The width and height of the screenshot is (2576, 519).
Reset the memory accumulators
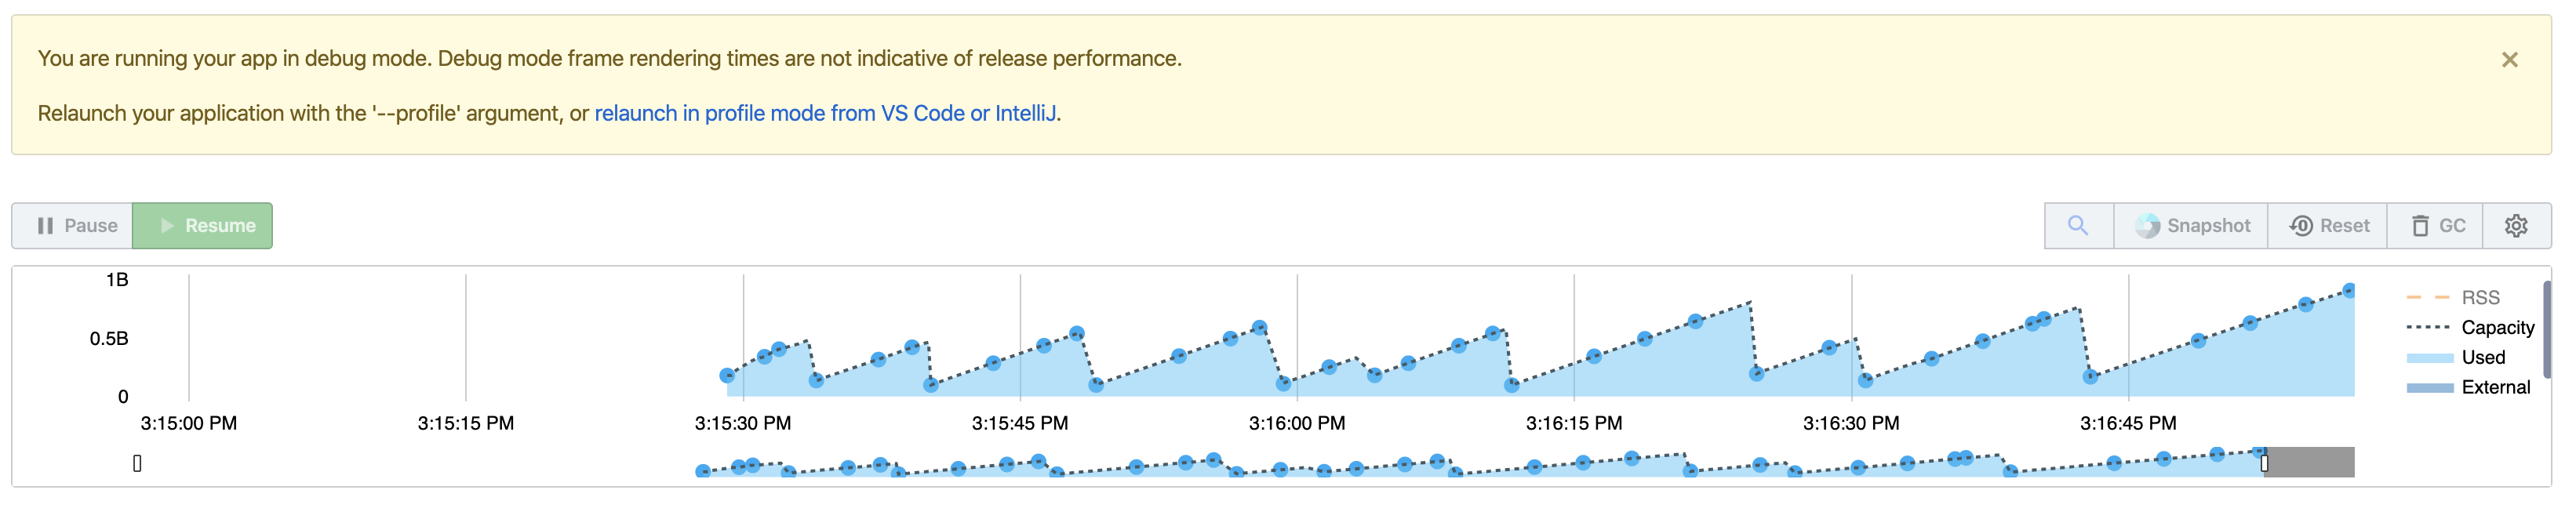coord(2328,225)
